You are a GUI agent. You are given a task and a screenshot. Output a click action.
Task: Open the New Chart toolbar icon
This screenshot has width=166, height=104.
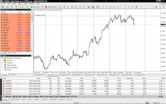tap(3, 7)
